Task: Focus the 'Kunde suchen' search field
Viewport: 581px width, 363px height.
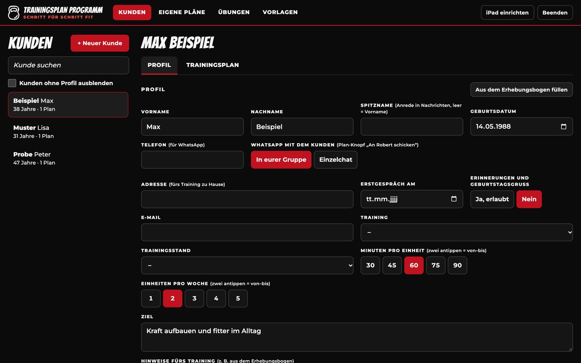Action: point(68,65)
